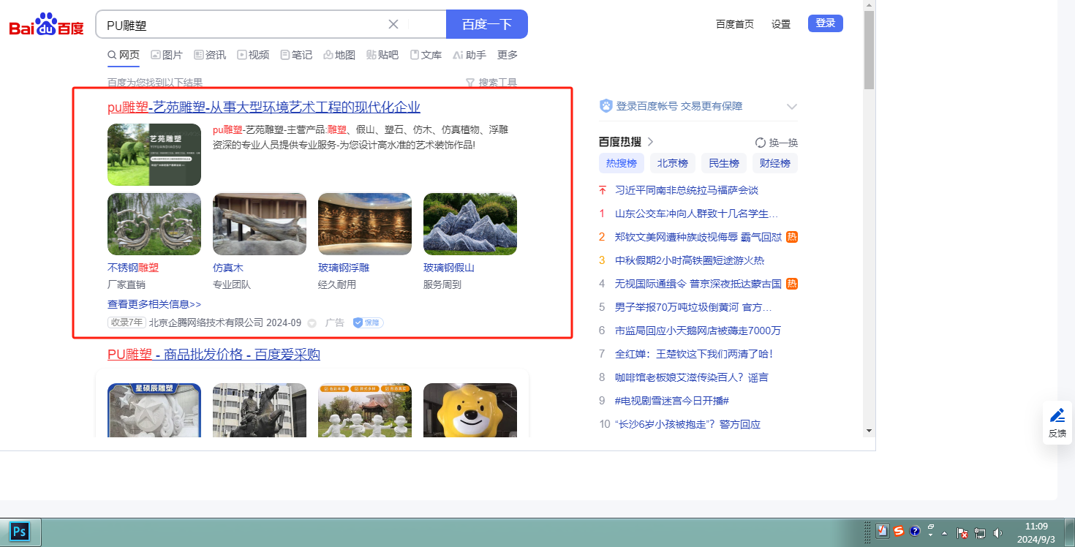This screenshot has width=1075, height=547.
Task: Switch to the 资讯 tab
Action: pyautogui.click(x=210, y=55)
